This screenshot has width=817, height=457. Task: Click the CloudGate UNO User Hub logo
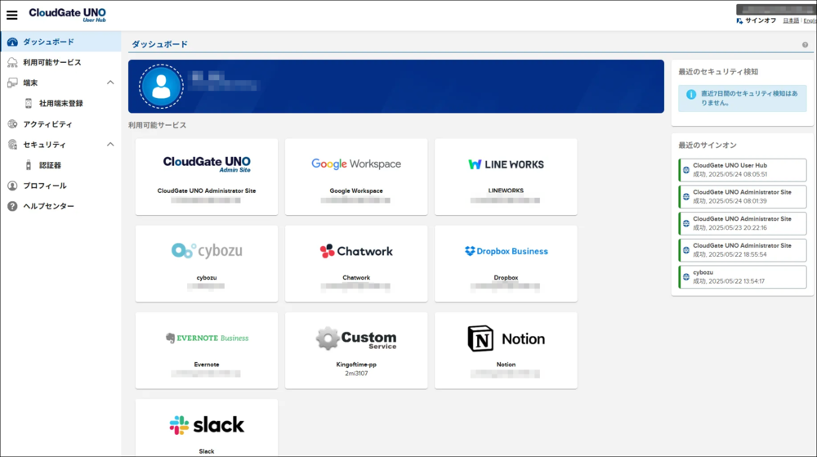[67, 15]
